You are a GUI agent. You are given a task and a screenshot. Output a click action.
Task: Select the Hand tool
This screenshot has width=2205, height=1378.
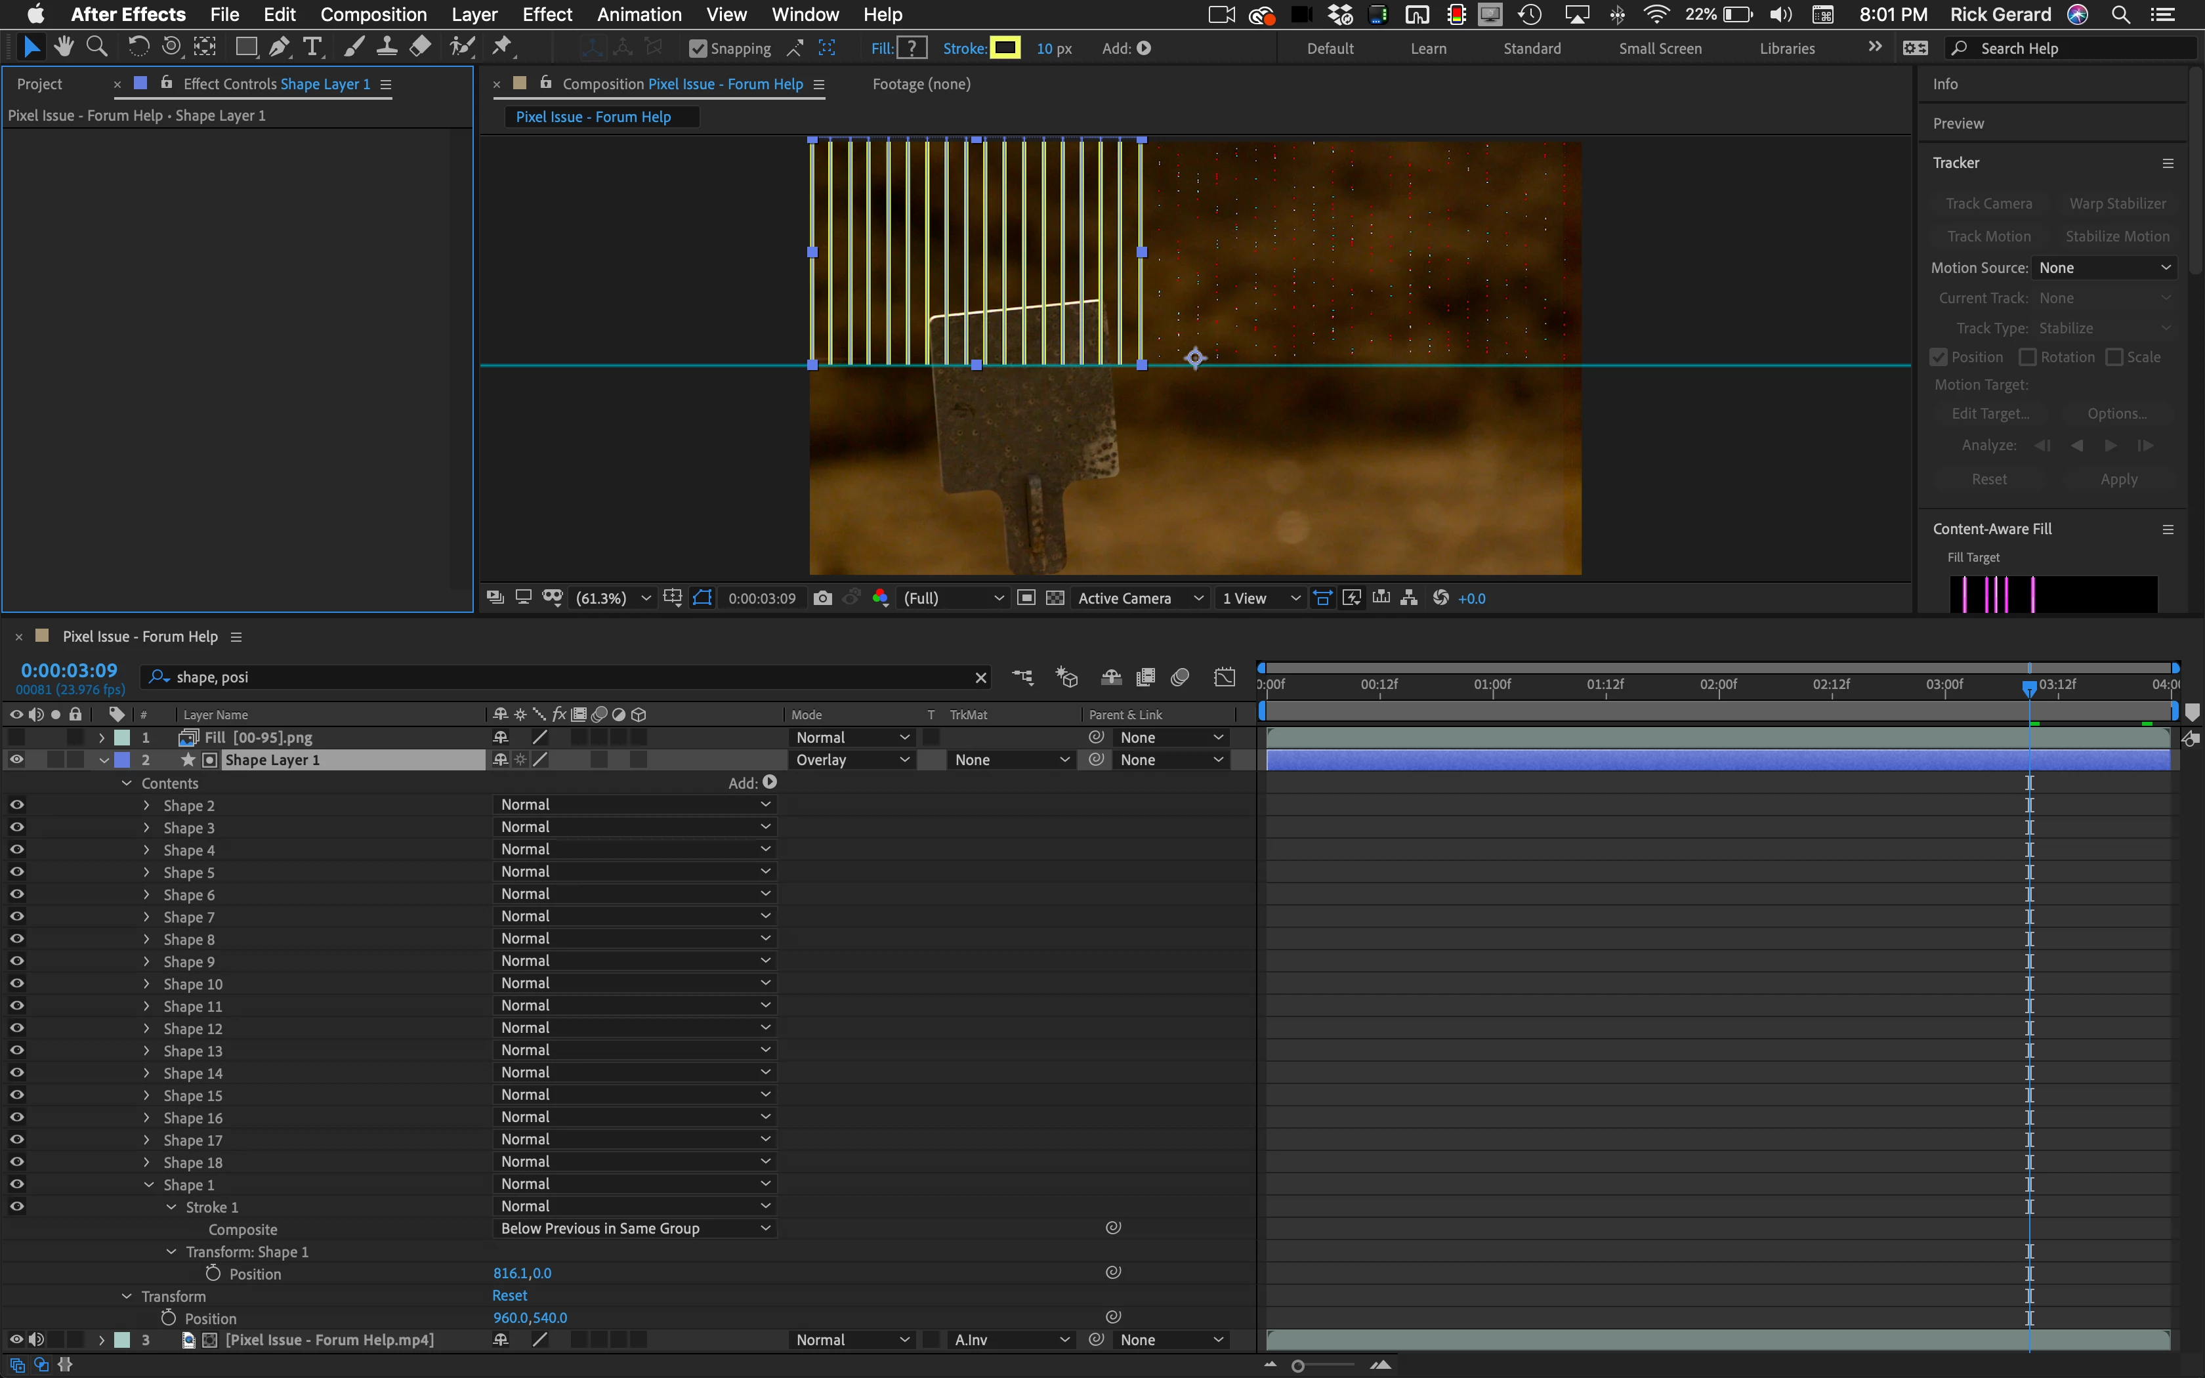pos(64,47)
